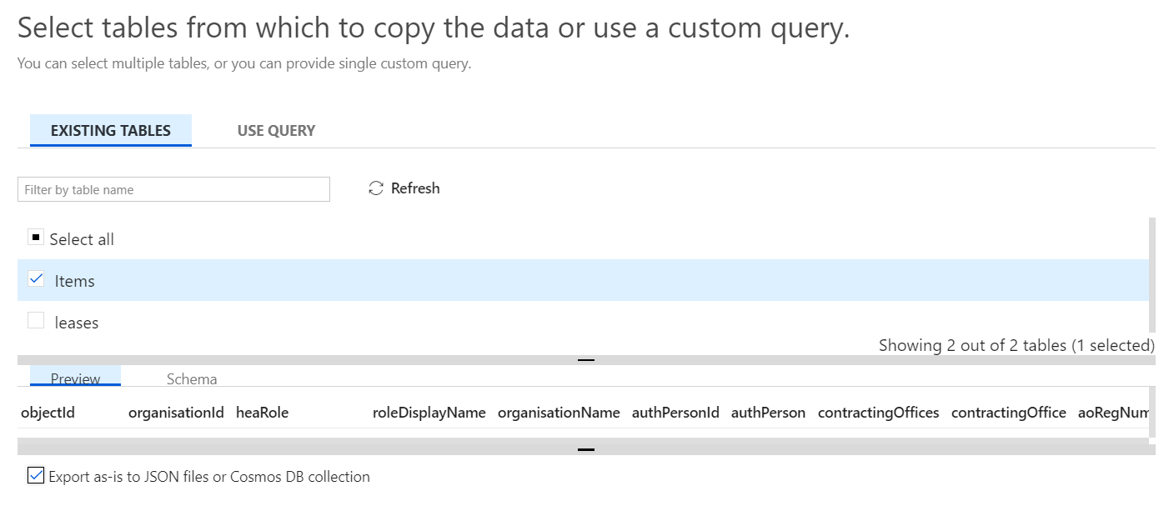Screen dimensions: 1169x506
Task: Uncheck the Items table checkbox
Action: 36,280
